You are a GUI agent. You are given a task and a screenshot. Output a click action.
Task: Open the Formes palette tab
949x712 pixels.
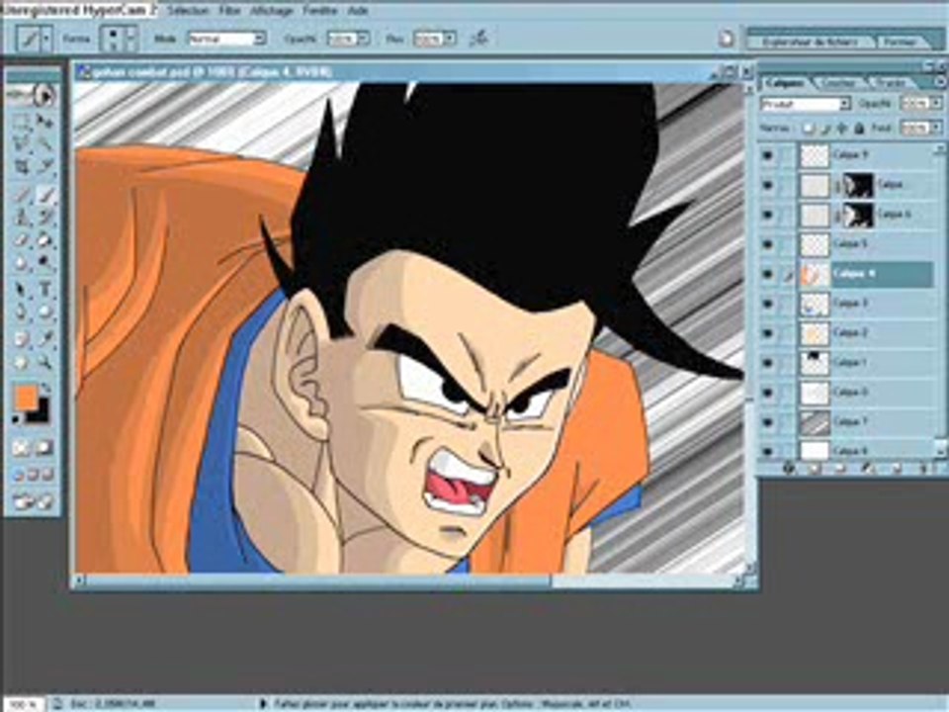[901, 42]
